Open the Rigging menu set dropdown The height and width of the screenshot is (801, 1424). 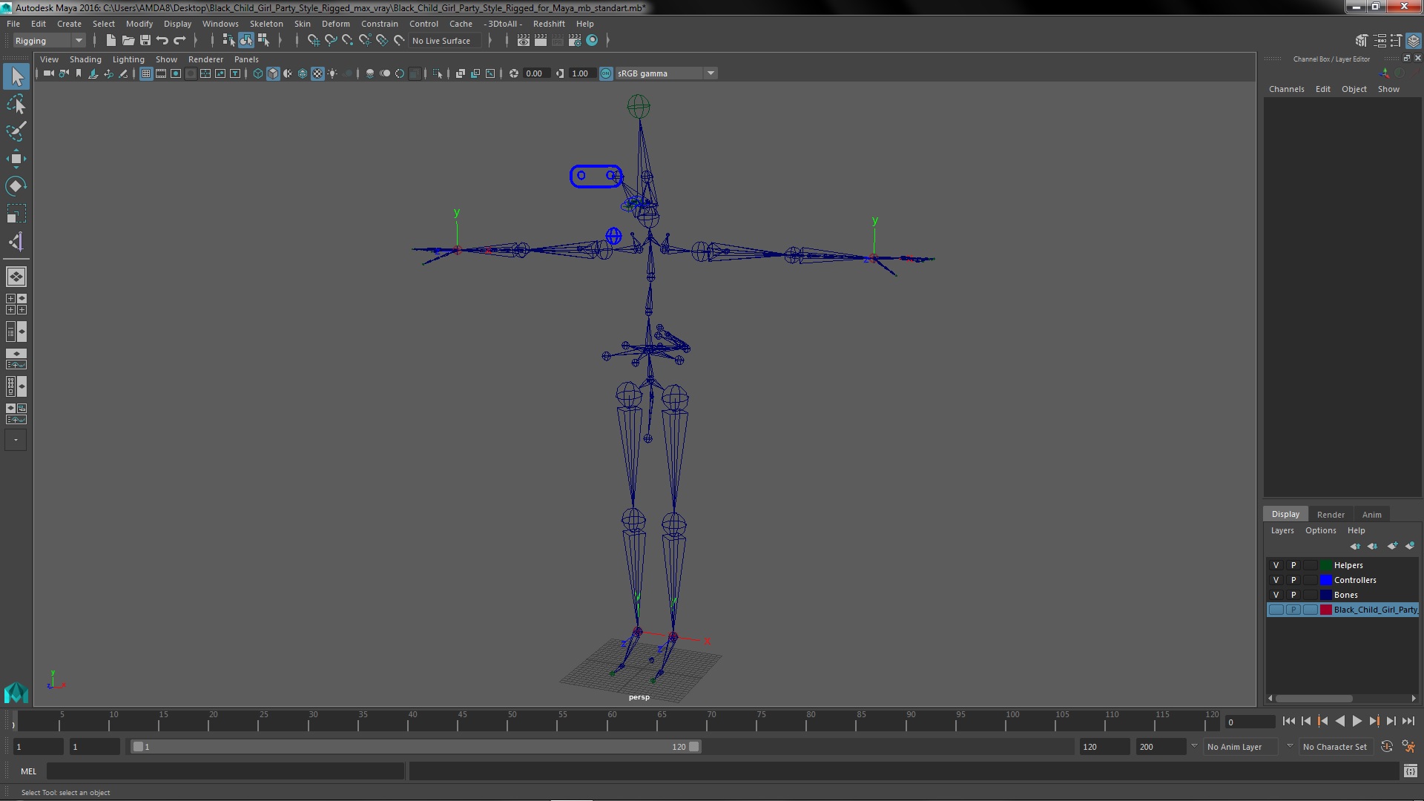(49, 41)
